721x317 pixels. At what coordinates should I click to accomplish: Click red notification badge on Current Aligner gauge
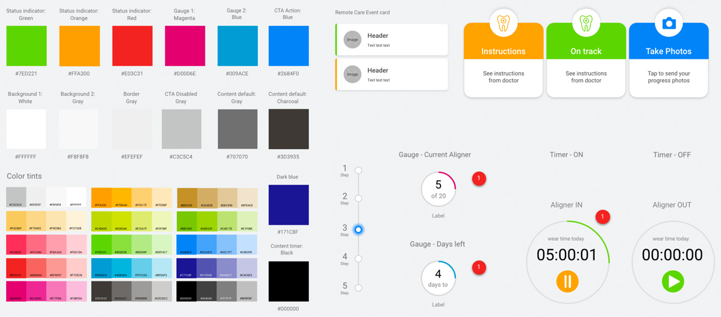tap(479, 178)
